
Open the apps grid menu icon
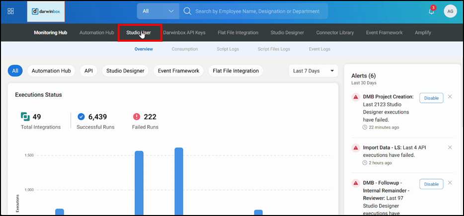pyautogui.click(x=11, y=11)
